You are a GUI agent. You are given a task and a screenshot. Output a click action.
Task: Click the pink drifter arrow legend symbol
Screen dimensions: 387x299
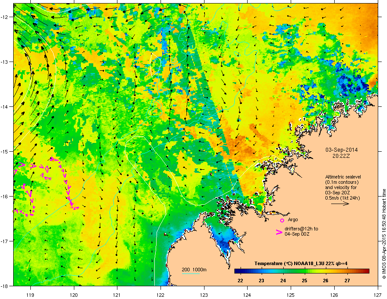[279, 232]
